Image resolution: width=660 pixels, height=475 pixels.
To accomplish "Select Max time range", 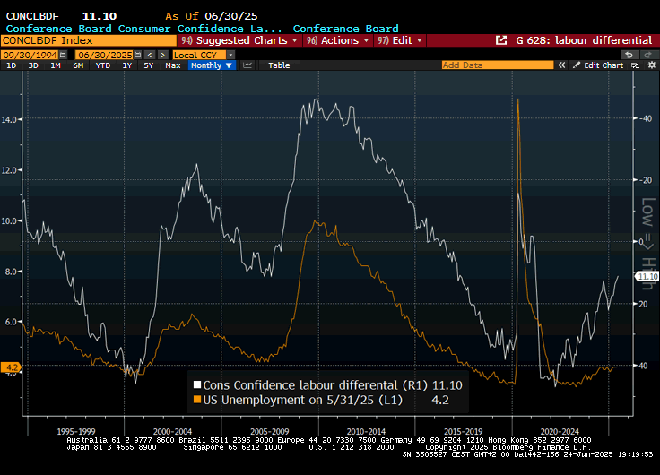I will (x=173, y=65).
